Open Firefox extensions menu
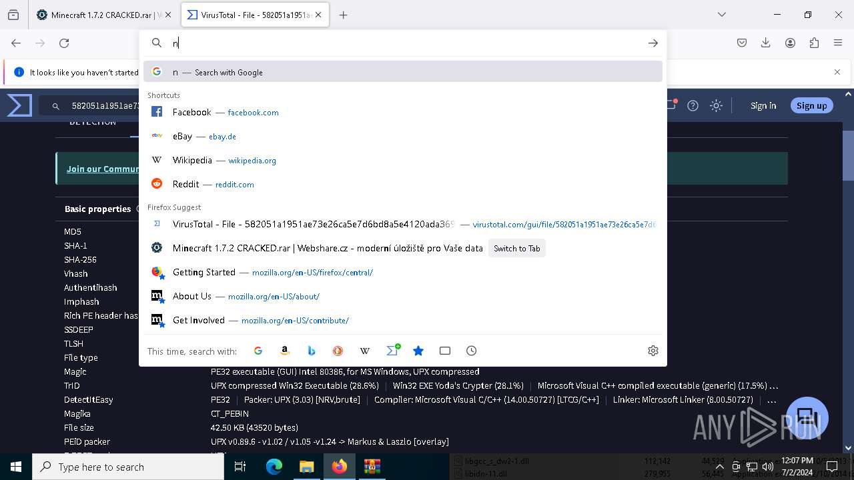854x480 pixels. [x=814, y=43]
